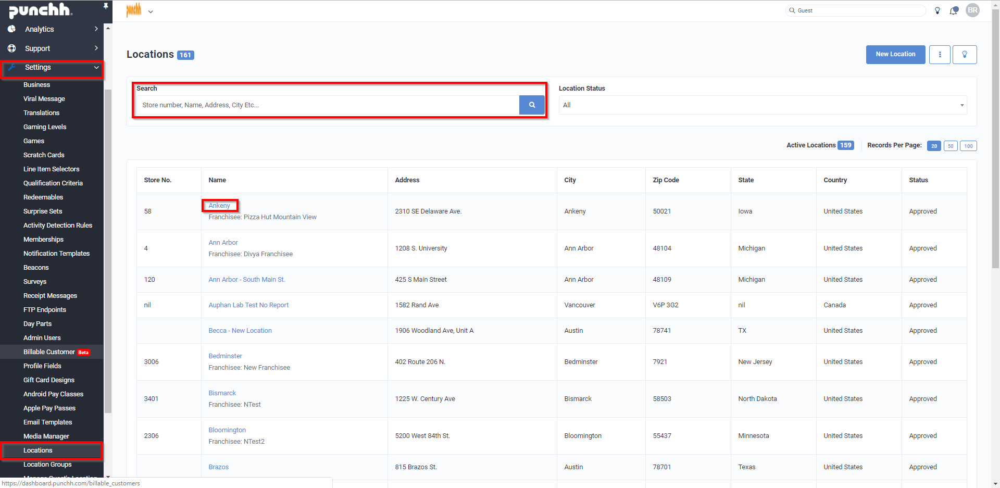This screenshot has height=488, width=1000.
Task: Click the pin icon on the sidebar
Action: click(x=106, y=6)
